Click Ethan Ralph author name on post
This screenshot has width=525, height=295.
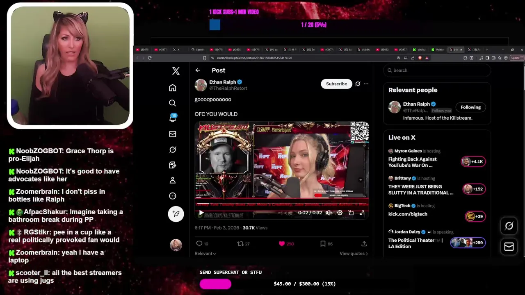[x=223, y=82]
